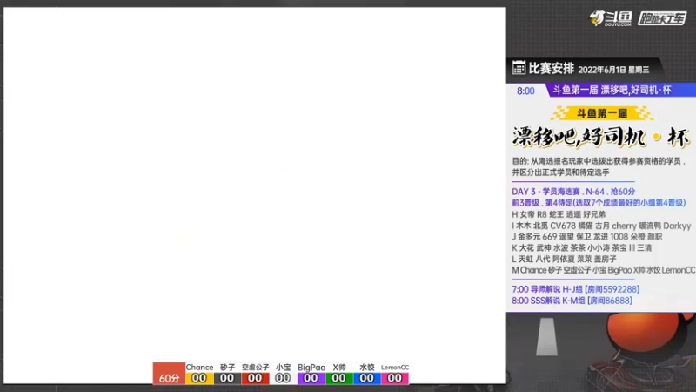Click the 前3晋级 第4待定 rule line
The image size is (696, 392).
point(599,203)
